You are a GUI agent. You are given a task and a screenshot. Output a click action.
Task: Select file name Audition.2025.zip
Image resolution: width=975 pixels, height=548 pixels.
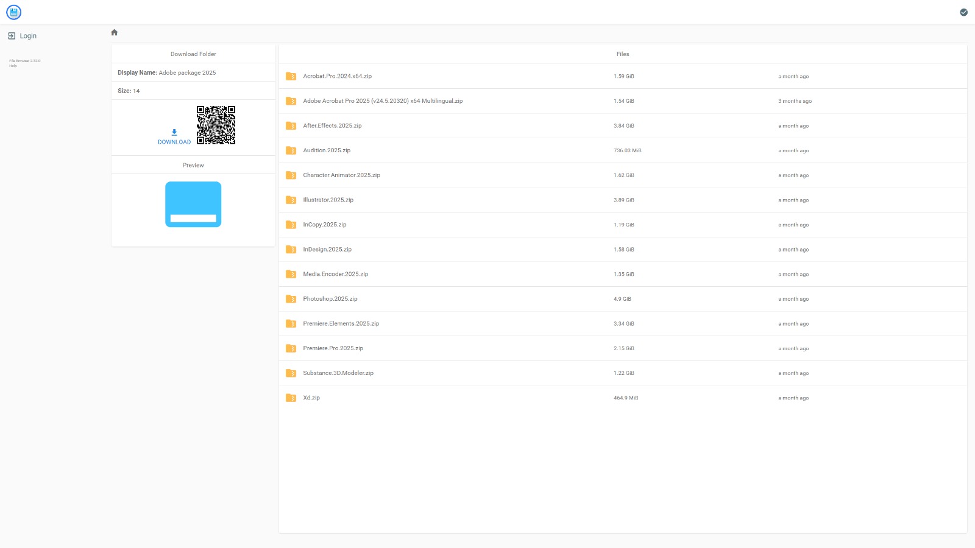(x=327, y=150)
